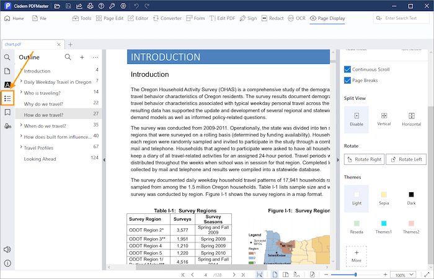
Task: Collapse the right panel with arrow handle
Action: tap(338, 160)
